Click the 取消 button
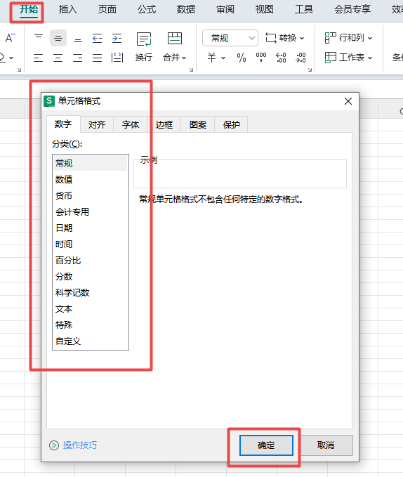Viewport: 403px width, 477px height. click(326, 445)
